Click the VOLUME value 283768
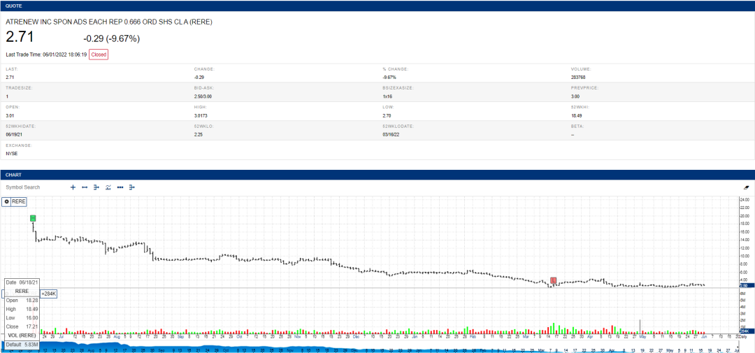This screenshot has width=755, height=353. pos(578,77)
